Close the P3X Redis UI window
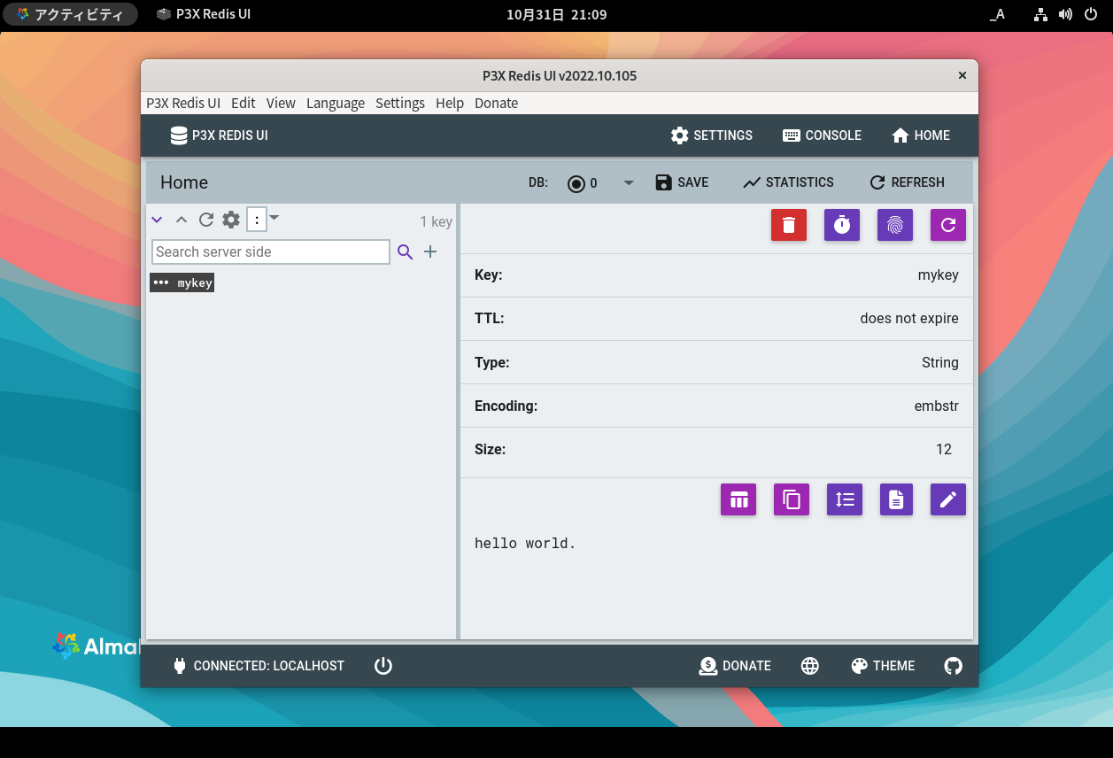The image size is (1113, 758). click(962, 75)
